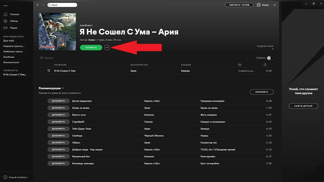Image resolution: width=324 pixels, height=182 pixels.
Task: Go forward with the right arrow
Action: (x=43, y=5)
